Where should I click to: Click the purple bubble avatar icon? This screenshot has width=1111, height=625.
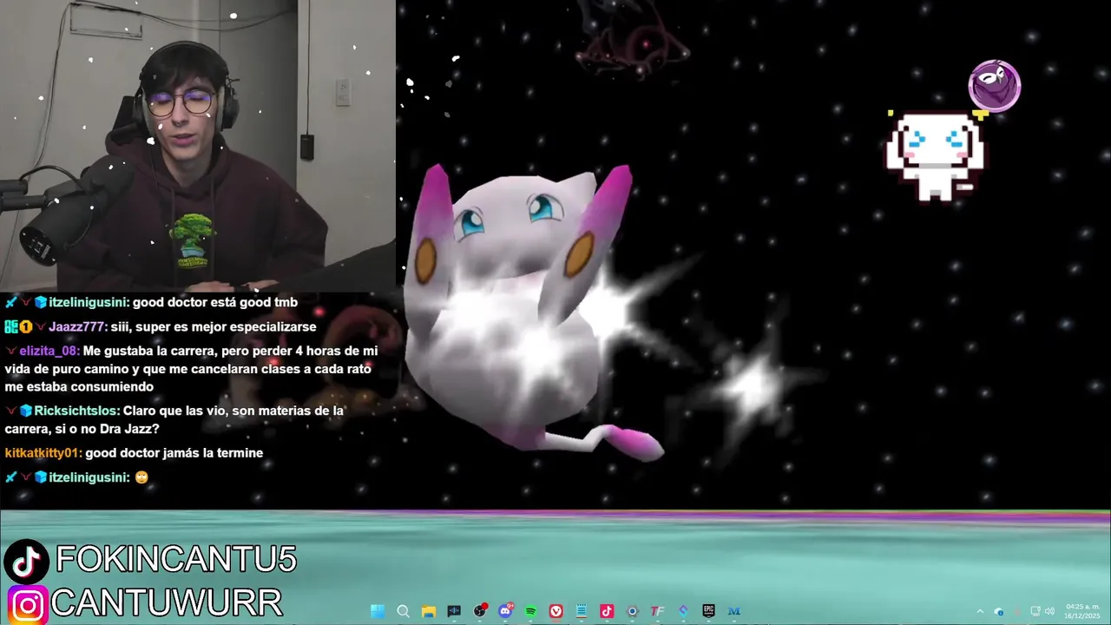pos(995,86)
